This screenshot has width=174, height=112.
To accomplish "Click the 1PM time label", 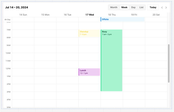I will tap(9, 76).
